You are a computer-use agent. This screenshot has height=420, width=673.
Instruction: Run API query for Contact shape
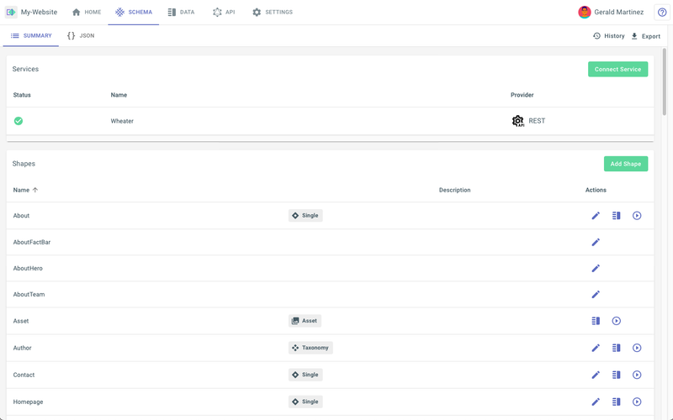[x=637, y=375]
